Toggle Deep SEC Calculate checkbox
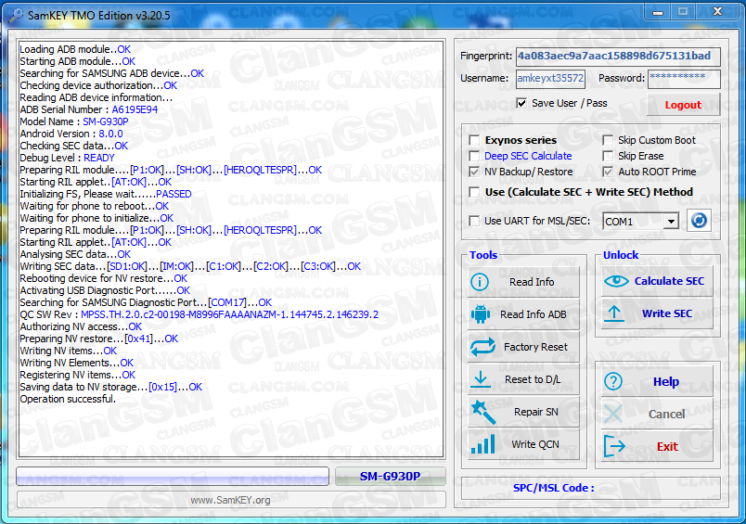This screenshot has height=524, width=746. pos(474,156)
